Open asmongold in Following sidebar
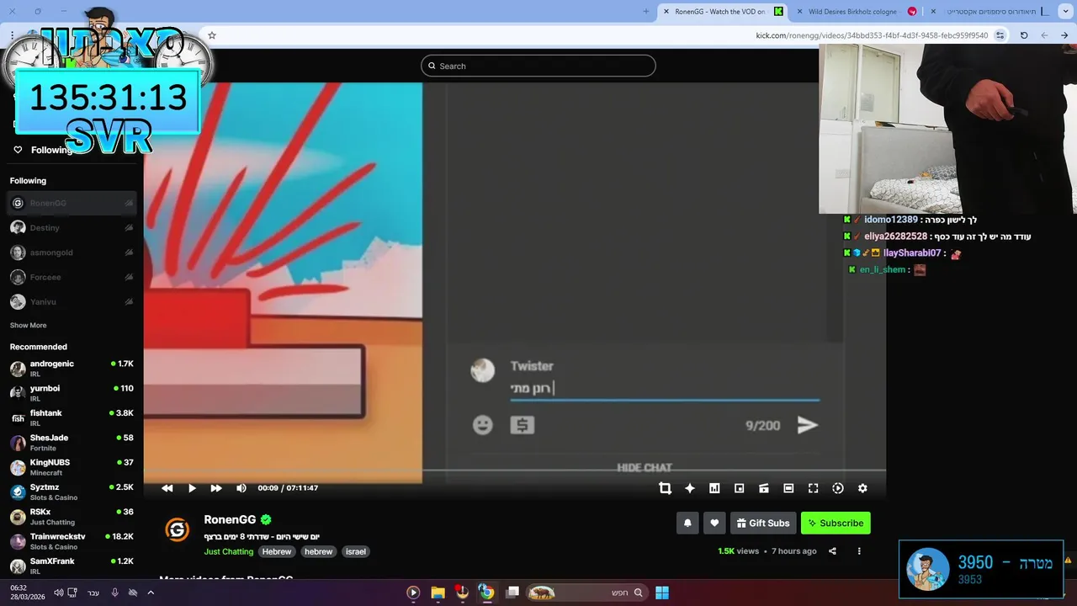Viewport: 1077px width, 606px height. coord(72,252)
